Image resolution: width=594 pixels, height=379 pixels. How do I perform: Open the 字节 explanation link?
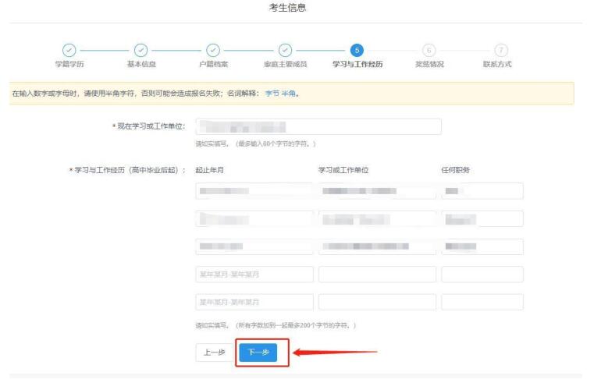tap(272, 94)
